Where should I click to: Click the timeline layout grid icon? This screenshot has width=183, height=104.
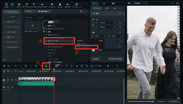[x=4, y=66]
